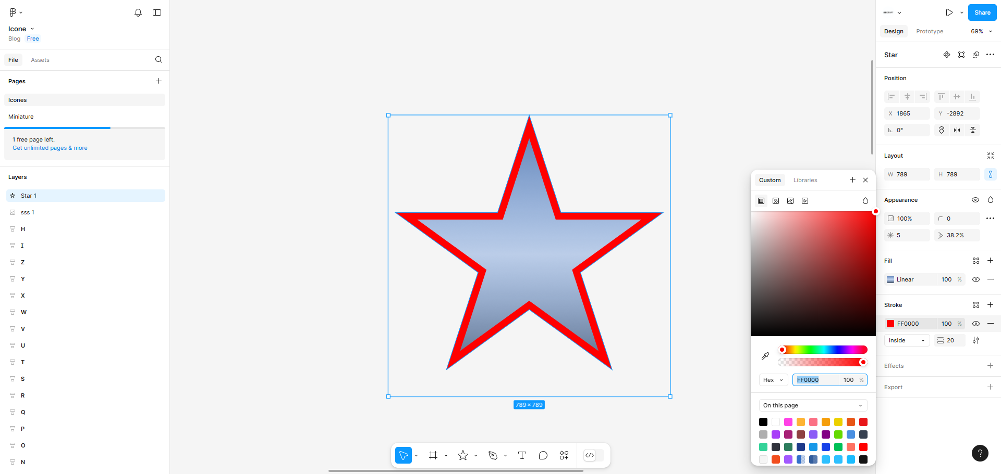Click the Share button
This screenshot has width=1001, height=474.
point(982,12)
